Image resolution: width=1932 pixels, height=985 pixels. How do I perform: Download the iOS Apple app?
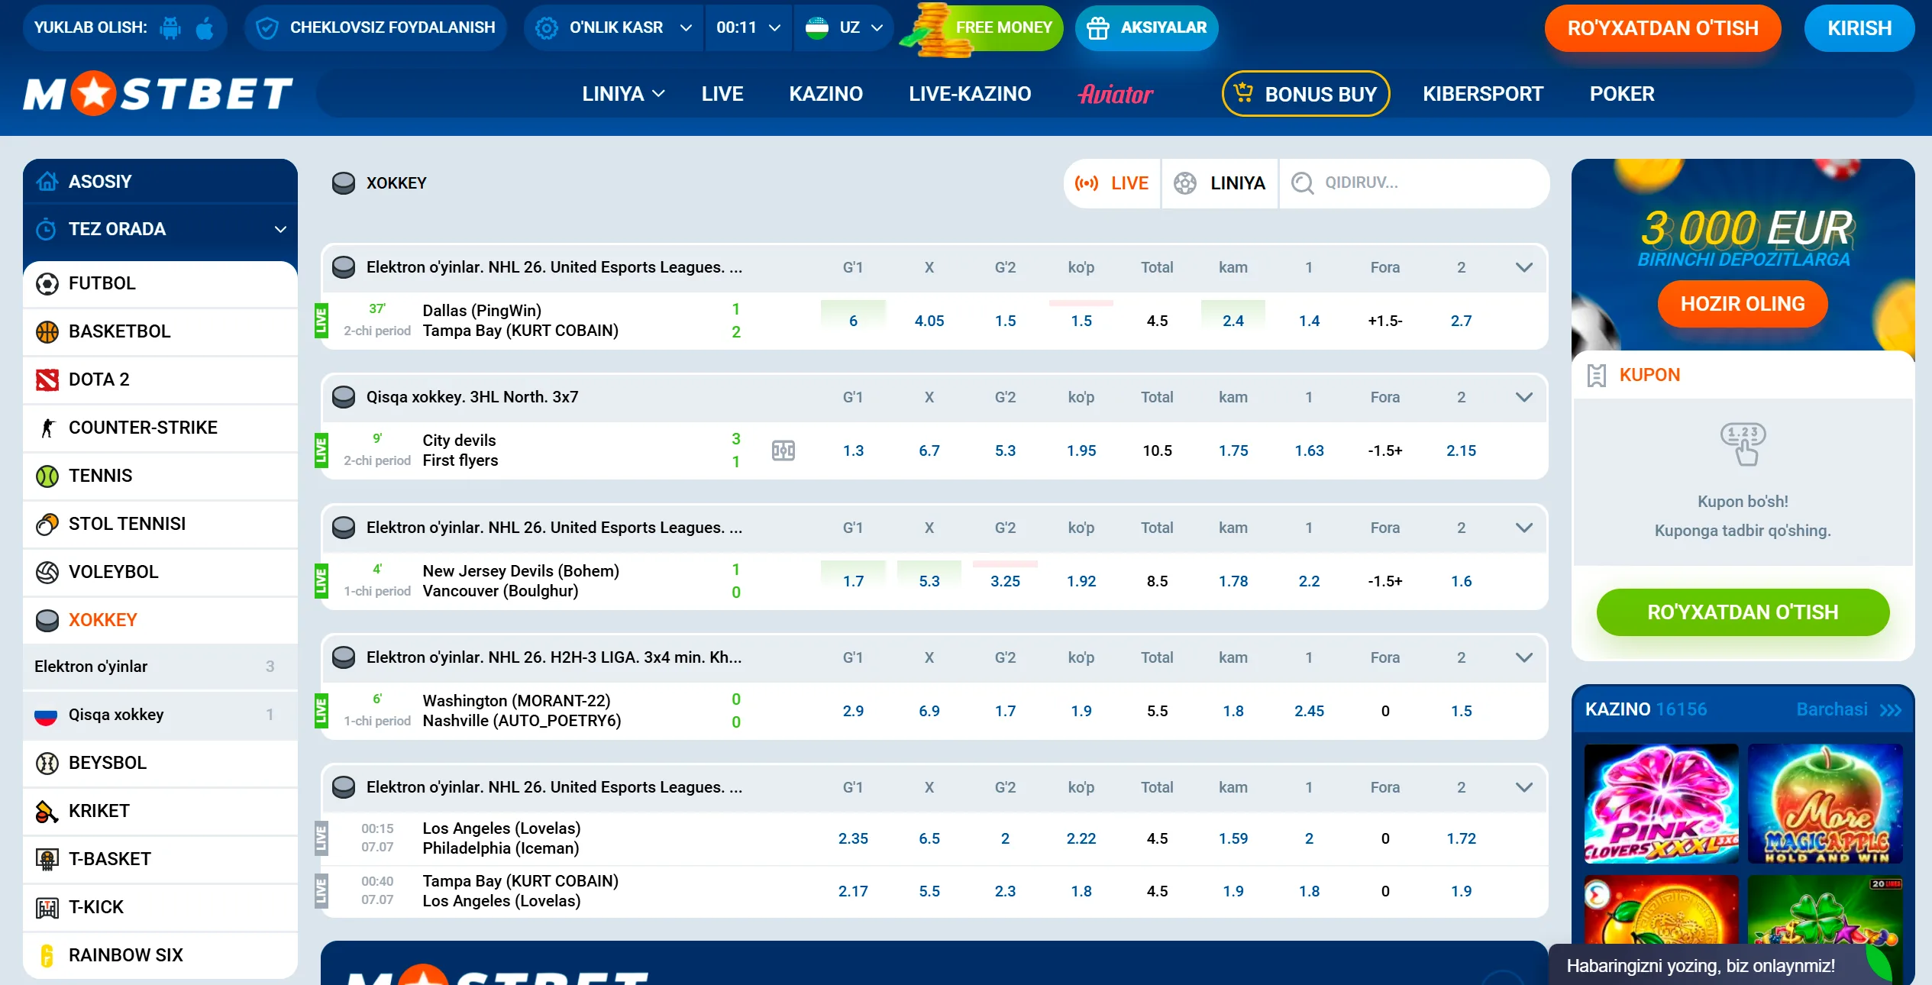point(205,28)
